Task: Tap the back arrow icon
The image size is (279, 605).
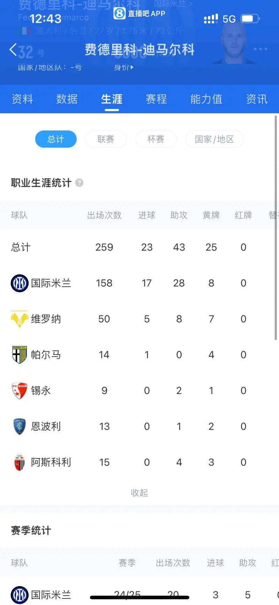Action: pyautogui.click(x=13, y=50)
